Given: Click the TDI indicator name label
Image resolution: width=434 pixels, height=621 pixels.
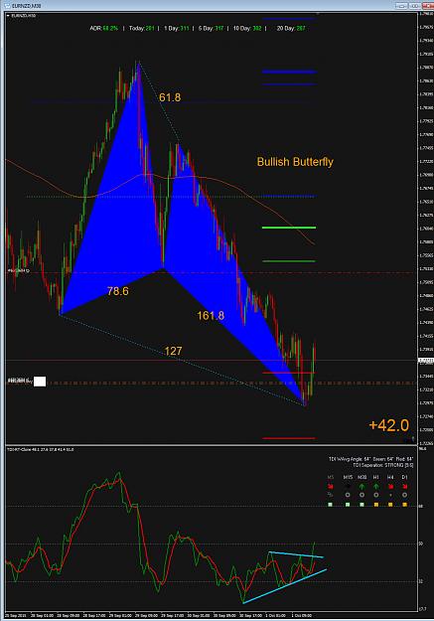Looking at the screenshot, I should coord(41,449).
